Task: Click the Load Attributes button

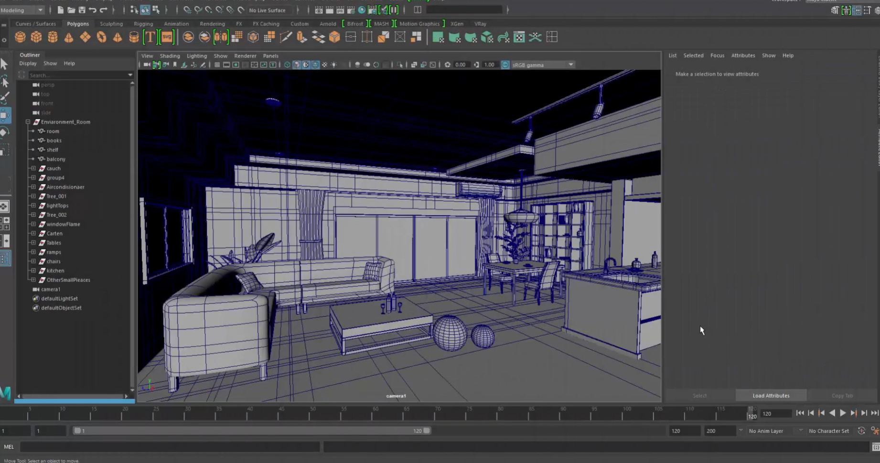Action: 771,396
